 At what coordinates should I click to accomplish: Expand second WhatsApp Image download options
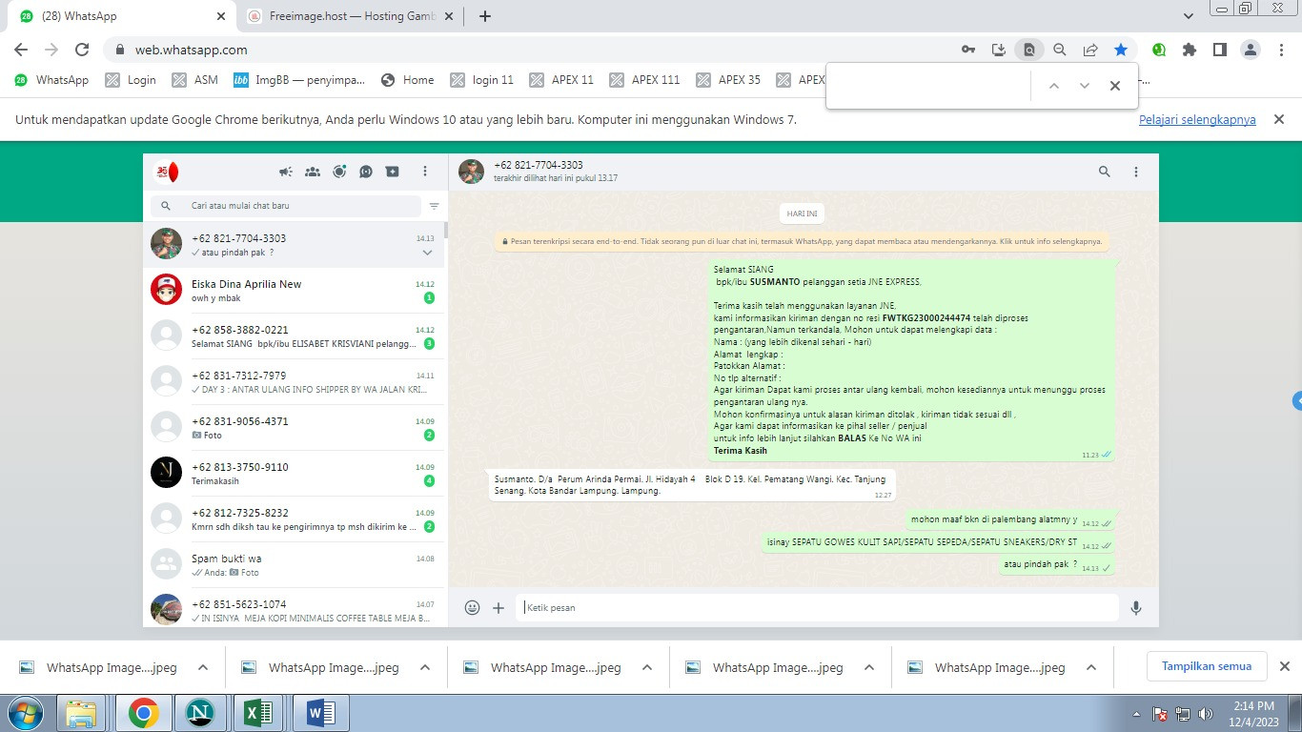(x=425, y=667)
